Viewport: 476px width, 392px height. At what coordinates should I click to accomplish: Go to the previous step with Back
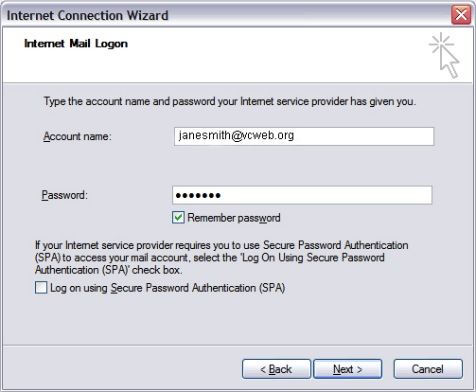(x=276, y=368)
